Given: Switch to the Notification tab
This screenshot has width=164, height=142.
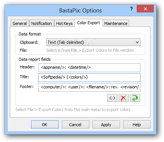Looking at the screenshot, I should (x=41, y=23).
